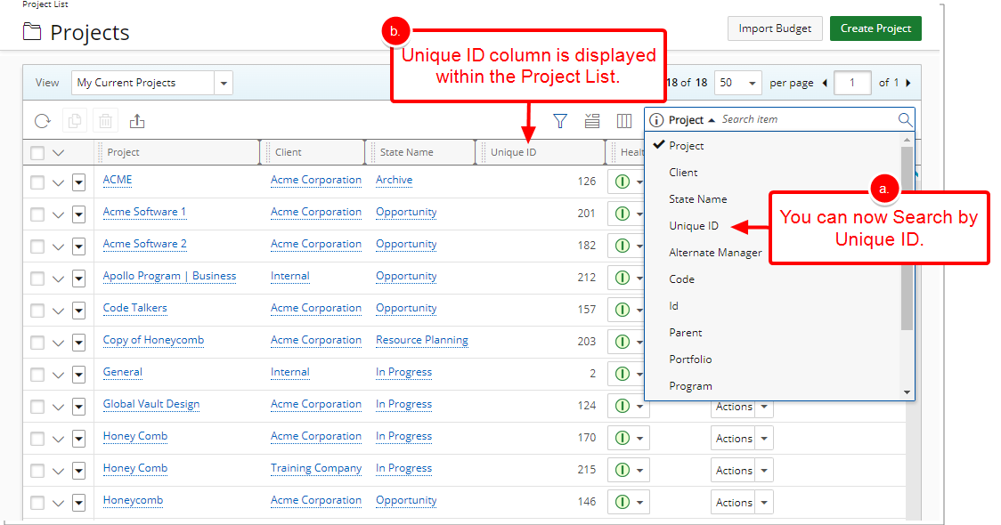1001x525 pixels.
Task: Select State Name in search field list
Action: click(x=698, y=199)
